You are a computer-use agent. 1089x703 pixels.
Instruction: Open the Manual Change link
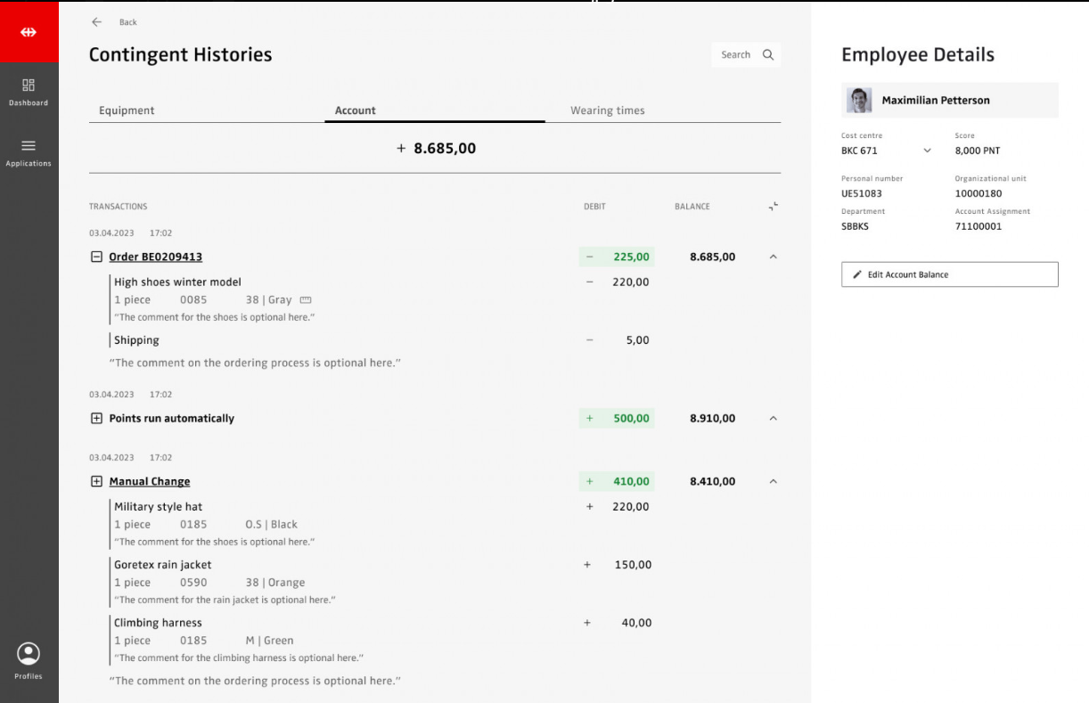[149, 482]
